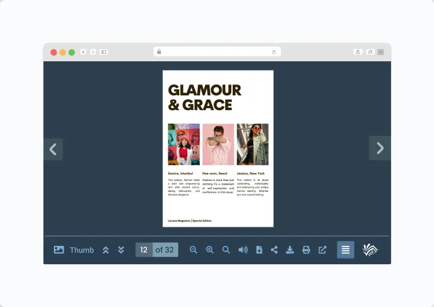The image size is (434, 307).
Task: Open the table of contents list button
Action: tap(345, 250)
